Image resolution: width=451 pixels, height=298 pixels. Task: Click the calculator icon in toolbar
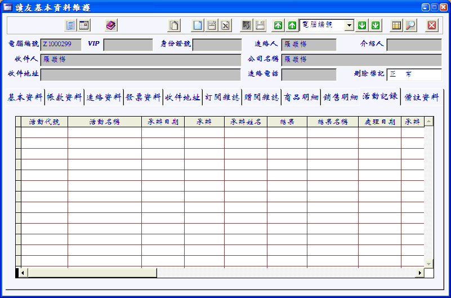tap(70, 25)
